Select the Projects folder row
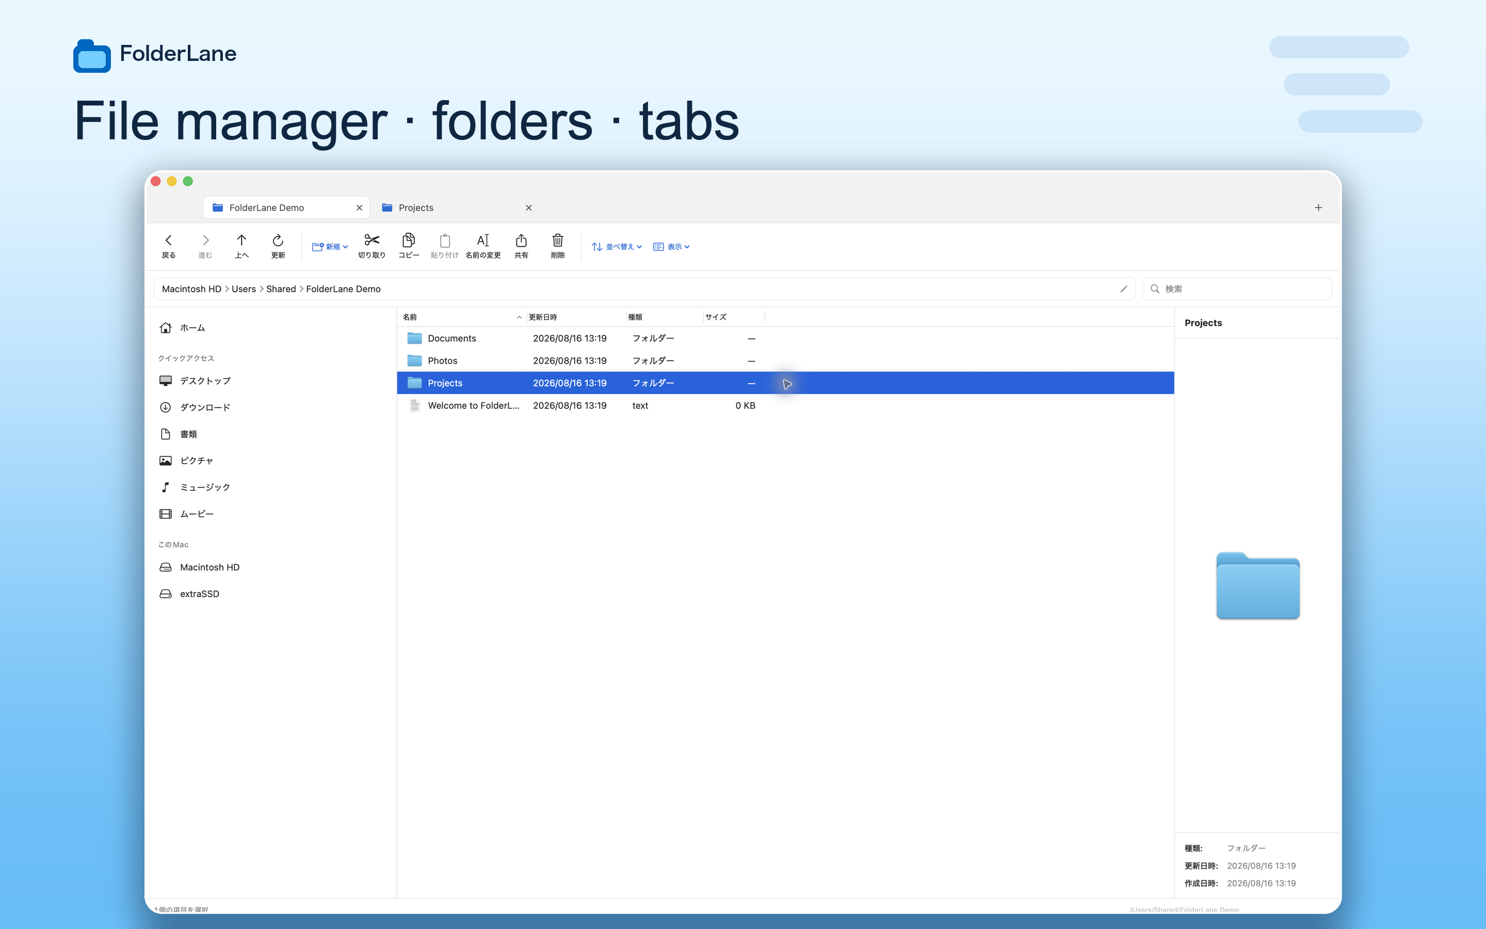Screen dimensions: 1486x929 (785, 383)
